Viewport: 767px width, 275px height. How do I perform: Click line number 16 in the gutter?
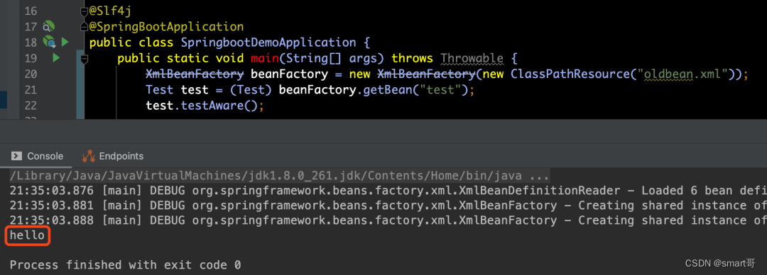point(31,11)
